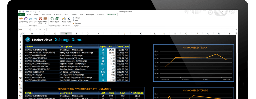Collapse the ribbon with the caret
This screenshot has width=256, height=99.
tap(236, 26)
